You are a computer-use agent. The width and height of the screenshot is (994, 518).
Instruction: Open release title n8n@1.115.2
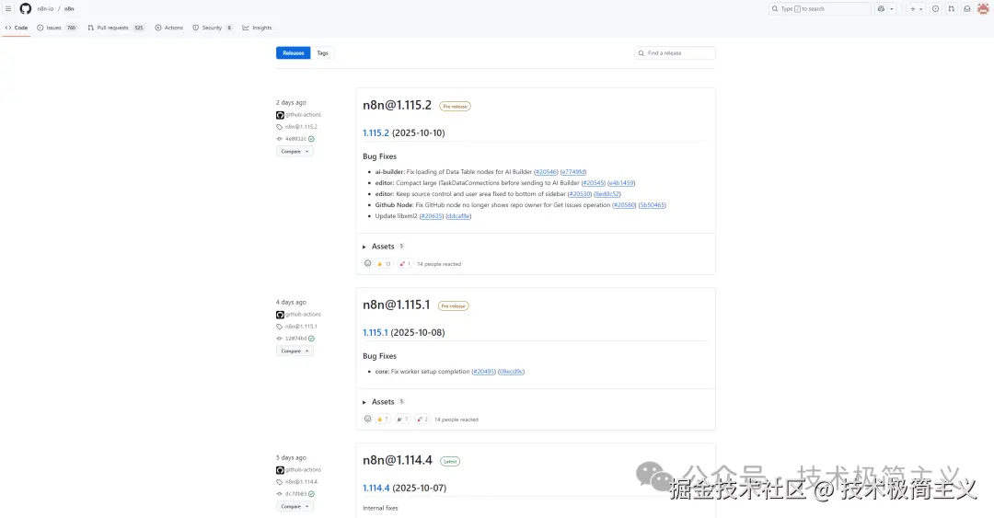pos(397,105)
